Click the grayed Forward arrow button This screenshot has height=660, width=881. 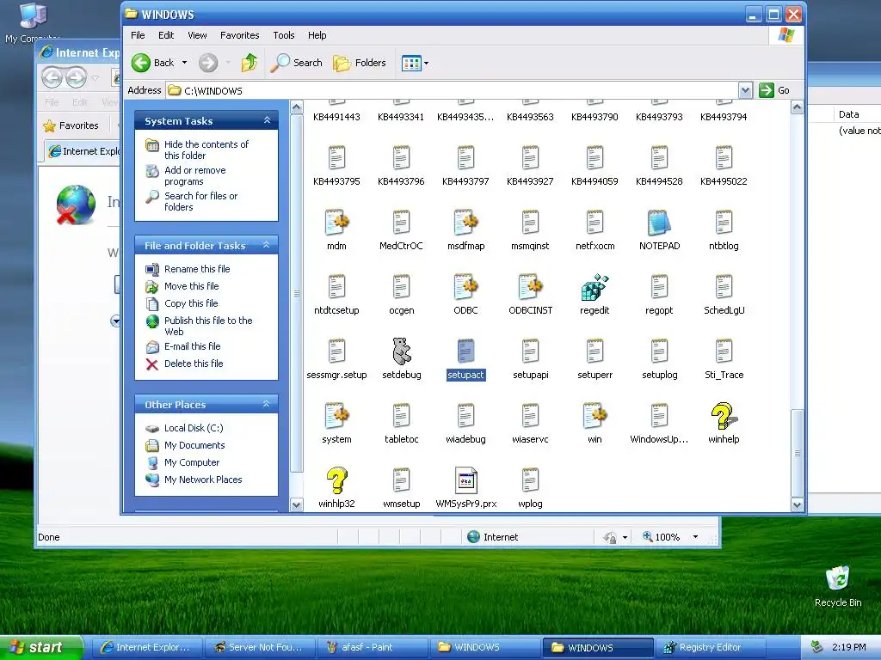point(208,63)
